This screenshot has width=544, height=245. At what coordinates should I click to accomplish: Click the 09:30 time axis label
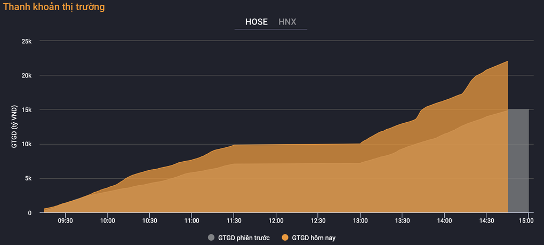(65, 220)
